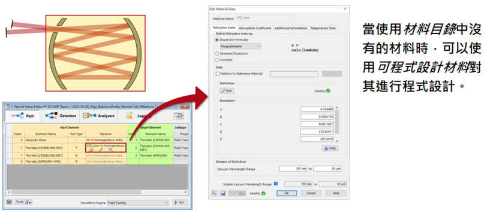Expand the Tools dropdown in setup editor
This screenshot has height=216, width=490.
click(23, 202)
